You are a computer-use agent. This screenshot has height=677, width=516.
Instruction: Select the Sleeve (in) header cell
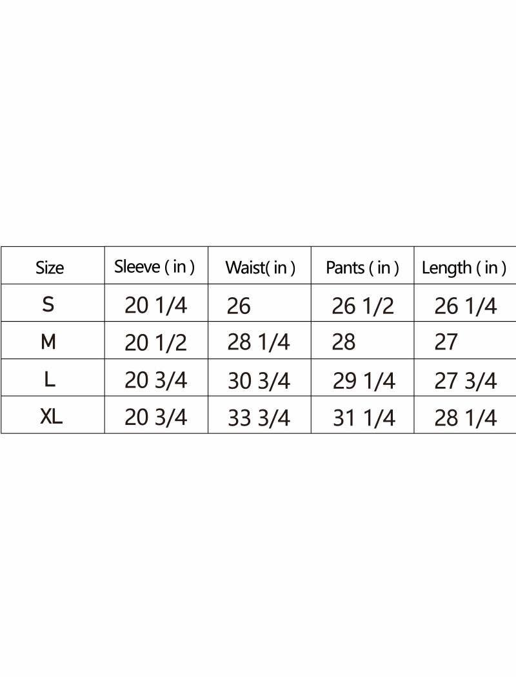[154, 266]
